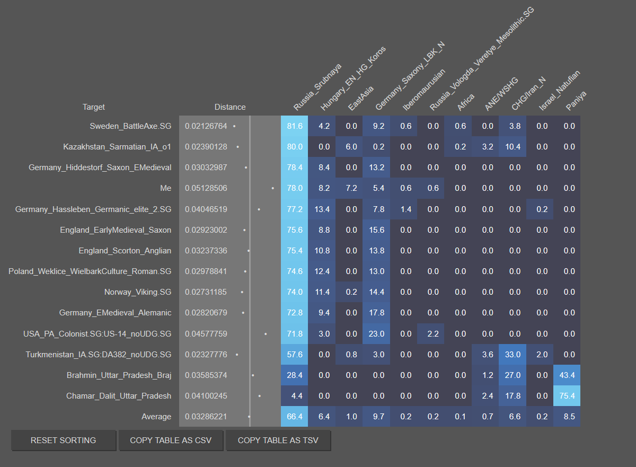636x467 pixels.
Task: Click the 2.0 Israel_Natufian cell for Turkmenistan
Action: click(x=540, y=355)
